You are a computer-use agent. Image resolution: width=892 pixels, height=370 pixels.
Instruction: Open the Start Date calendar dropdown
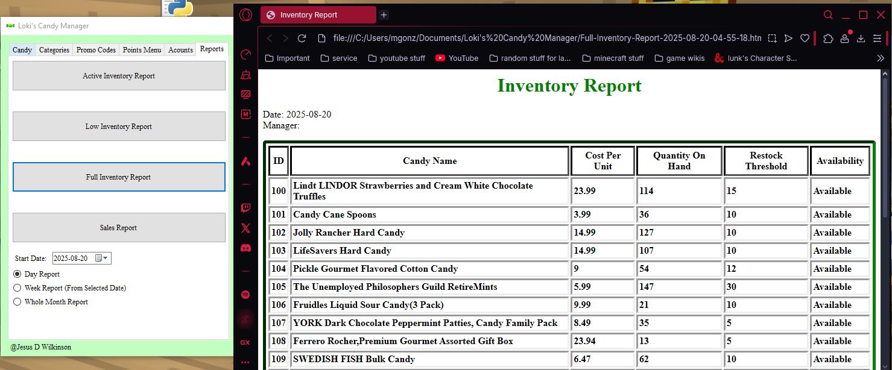[x=103, y=258]
